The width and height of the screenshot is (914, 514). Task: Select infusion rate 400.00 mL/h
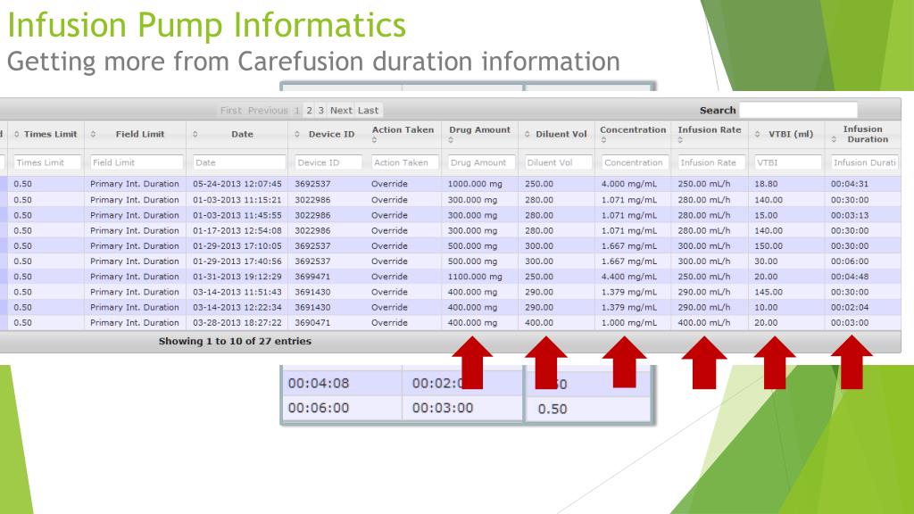point(704,323)
